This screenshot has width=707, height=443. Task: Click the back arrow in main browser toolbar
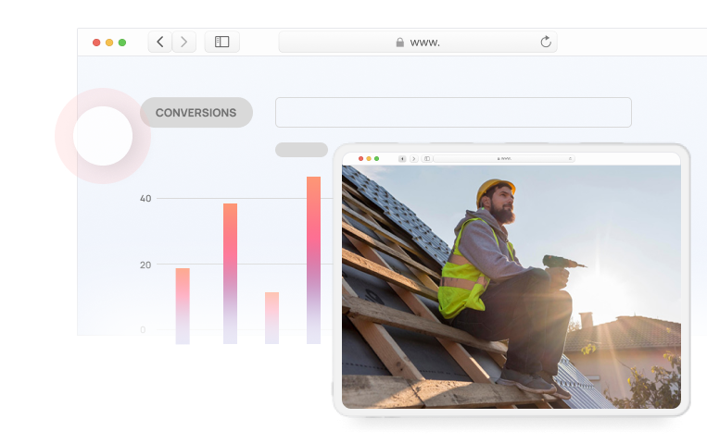(x=160, y=42)
